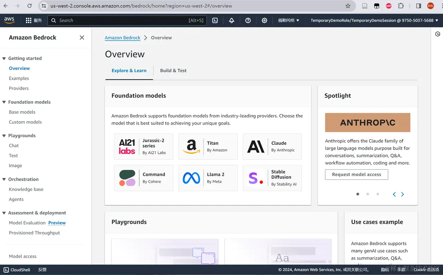
Task: Collapse the Orchestration sidebar section
Action: click(4, 179)
